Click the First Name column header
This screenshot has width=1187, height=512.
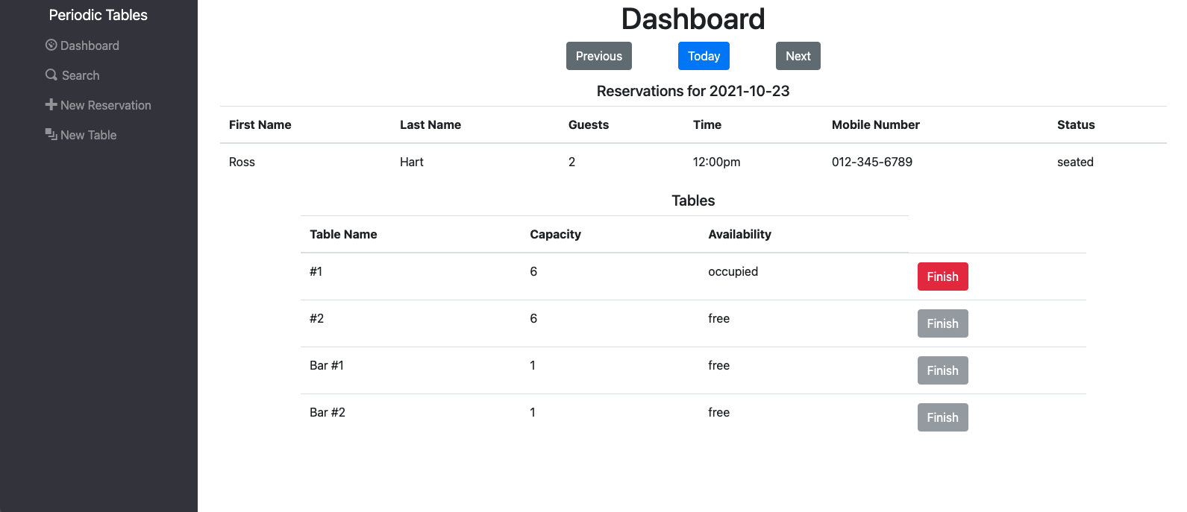click(260, 124)
